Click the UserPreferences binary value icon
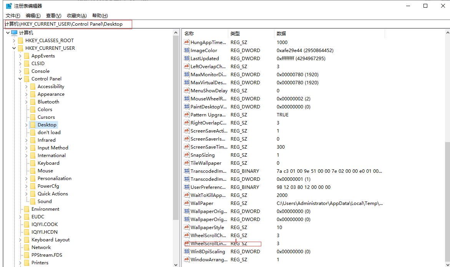 [x=187, y=187]
